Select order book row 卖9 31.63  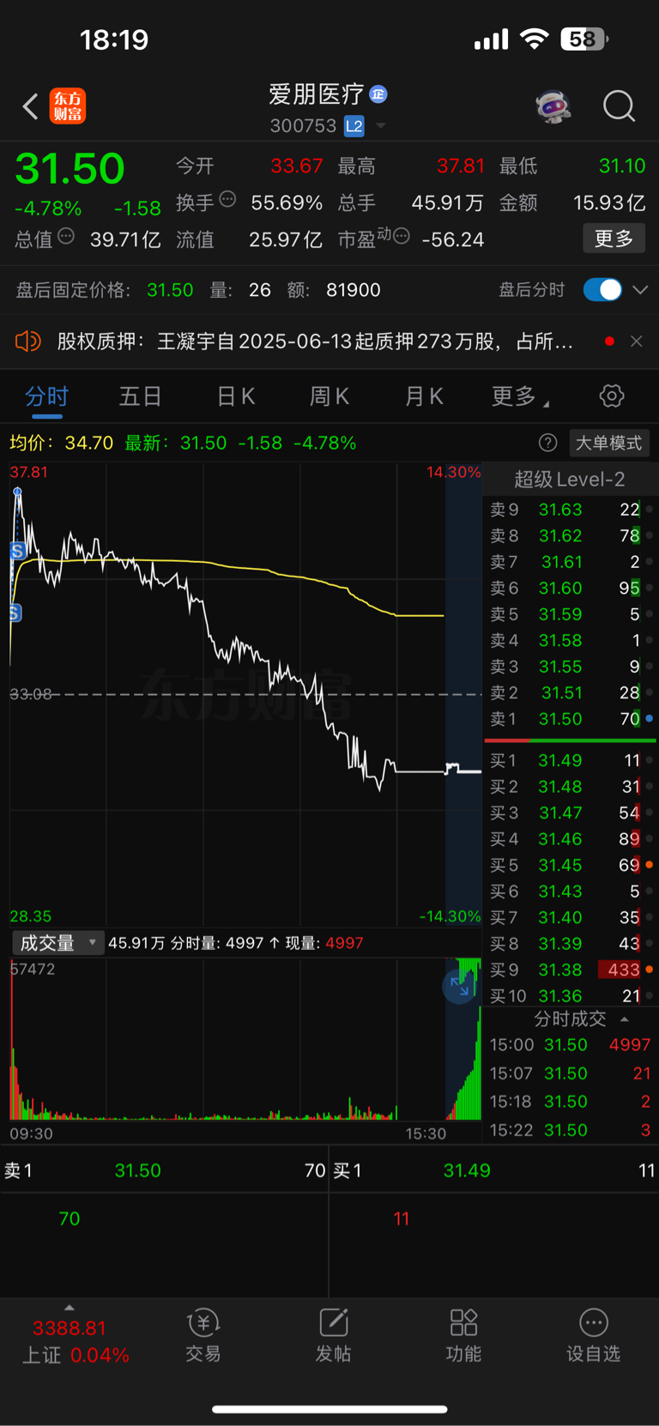[570, 510]
